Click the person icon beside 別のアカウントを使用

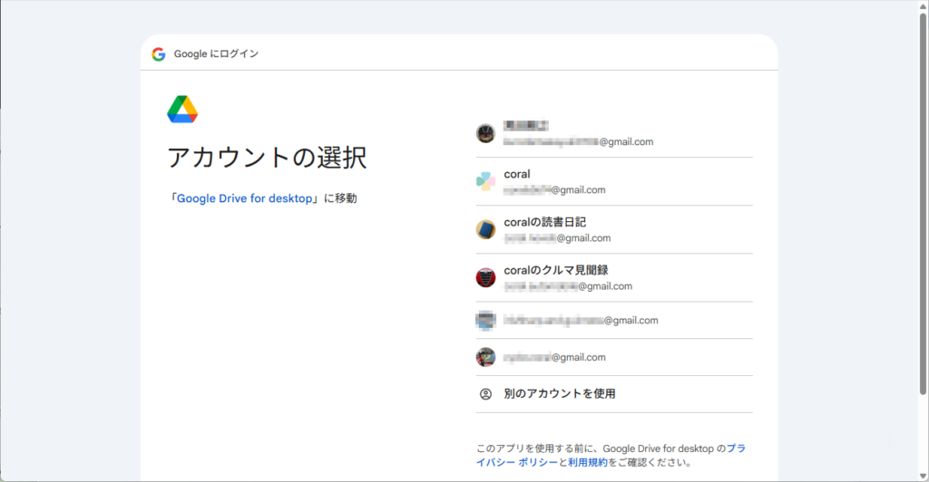[485, 394]
